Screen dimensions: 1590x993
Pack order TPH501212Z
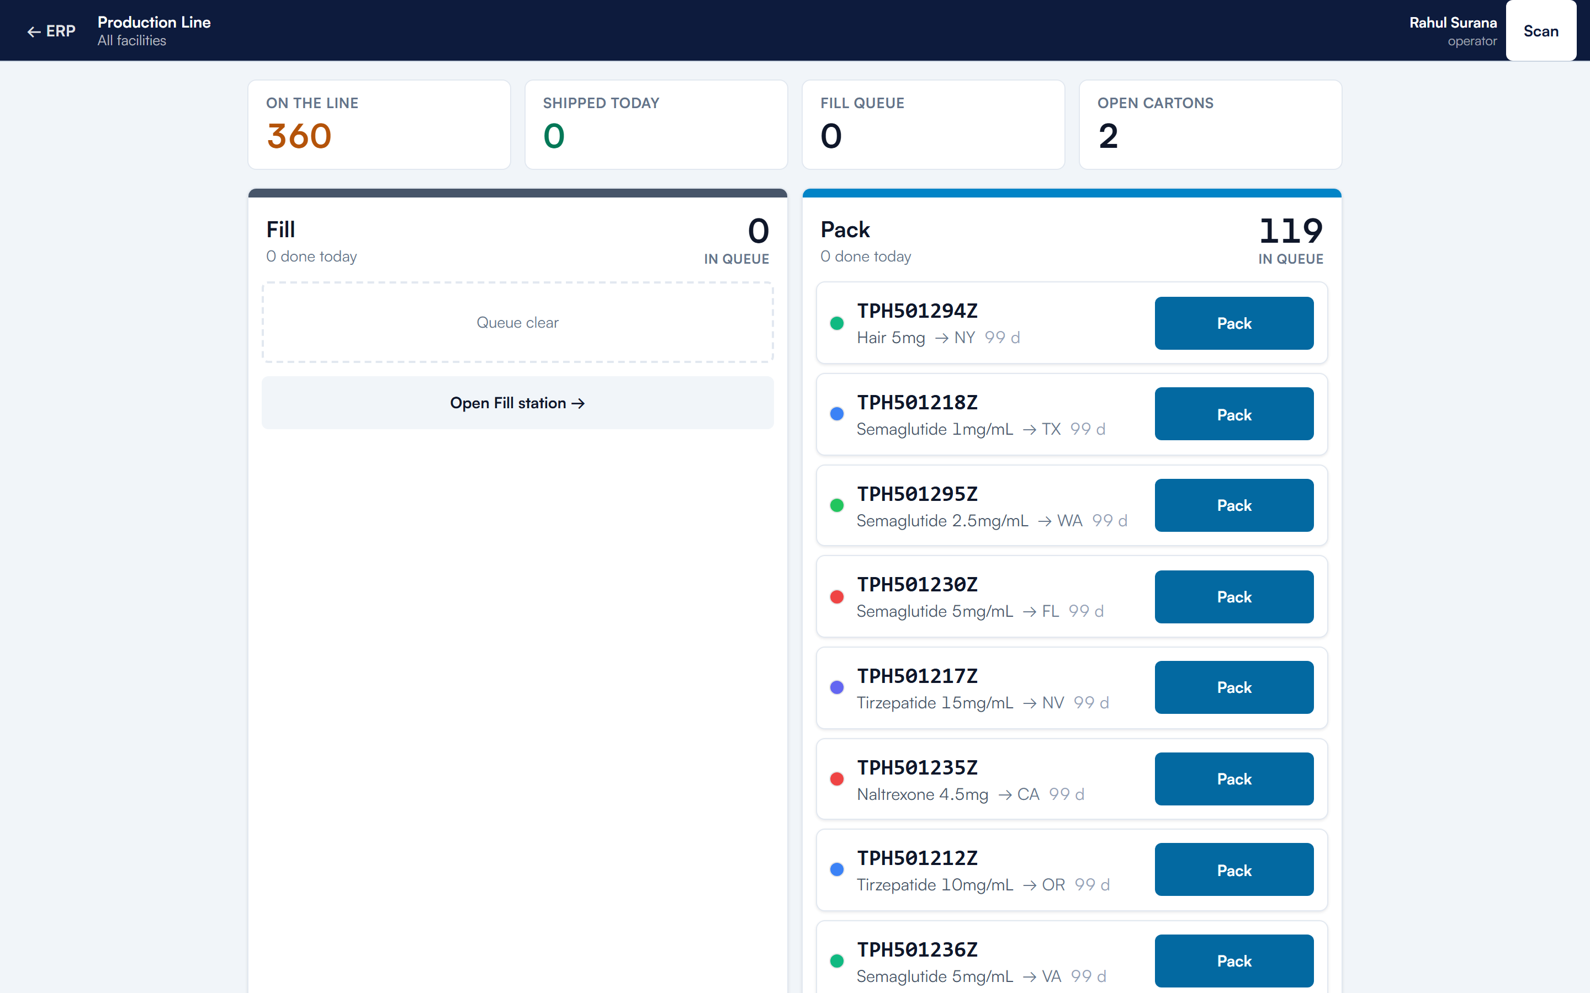click(1234, 870)
